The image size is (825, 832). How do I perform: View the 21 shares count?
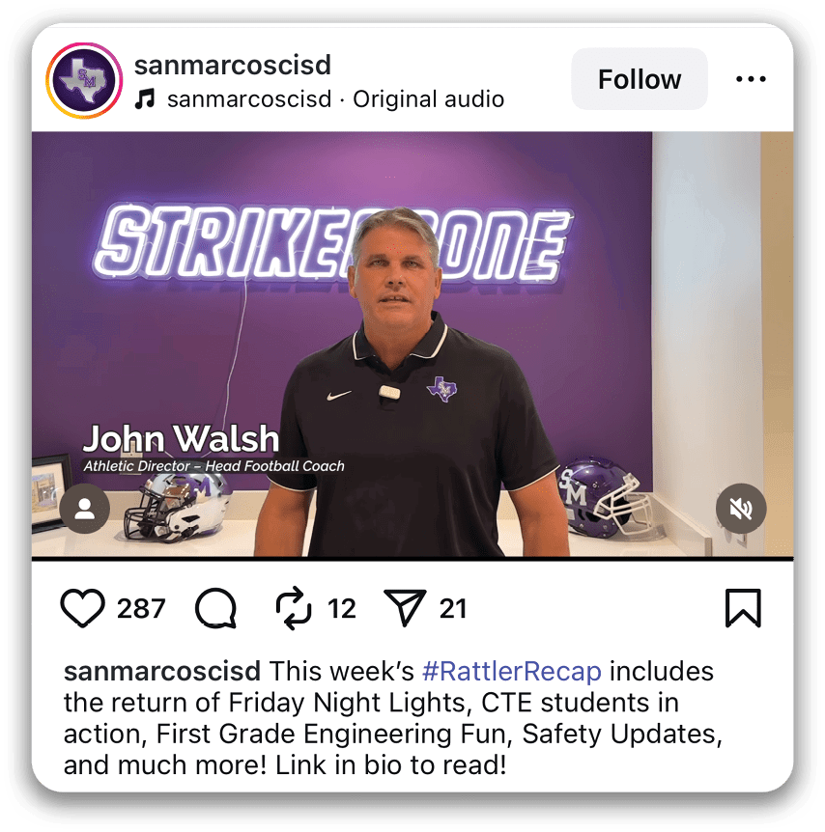pyautogui.click(x=453, y=609)
